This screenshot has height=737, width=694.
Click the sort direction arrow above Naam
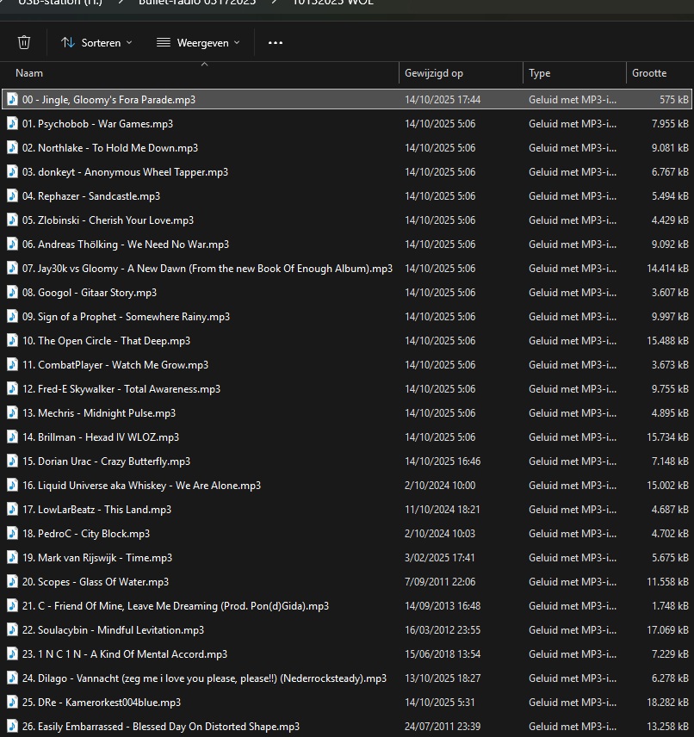(x=204, y=64)
